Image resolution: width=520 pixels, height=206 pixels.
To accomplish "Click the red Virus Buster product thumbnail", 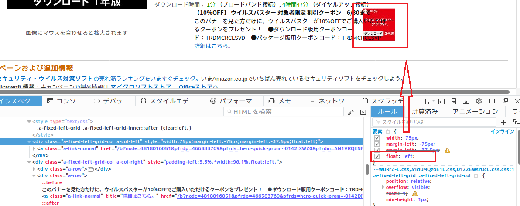I will coord(379,25).
